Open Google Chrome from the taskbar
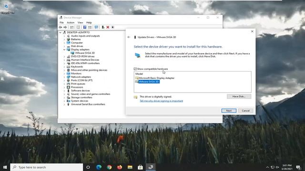The height and width of the screenshot is (171, 305). click(x=109, y=167)
